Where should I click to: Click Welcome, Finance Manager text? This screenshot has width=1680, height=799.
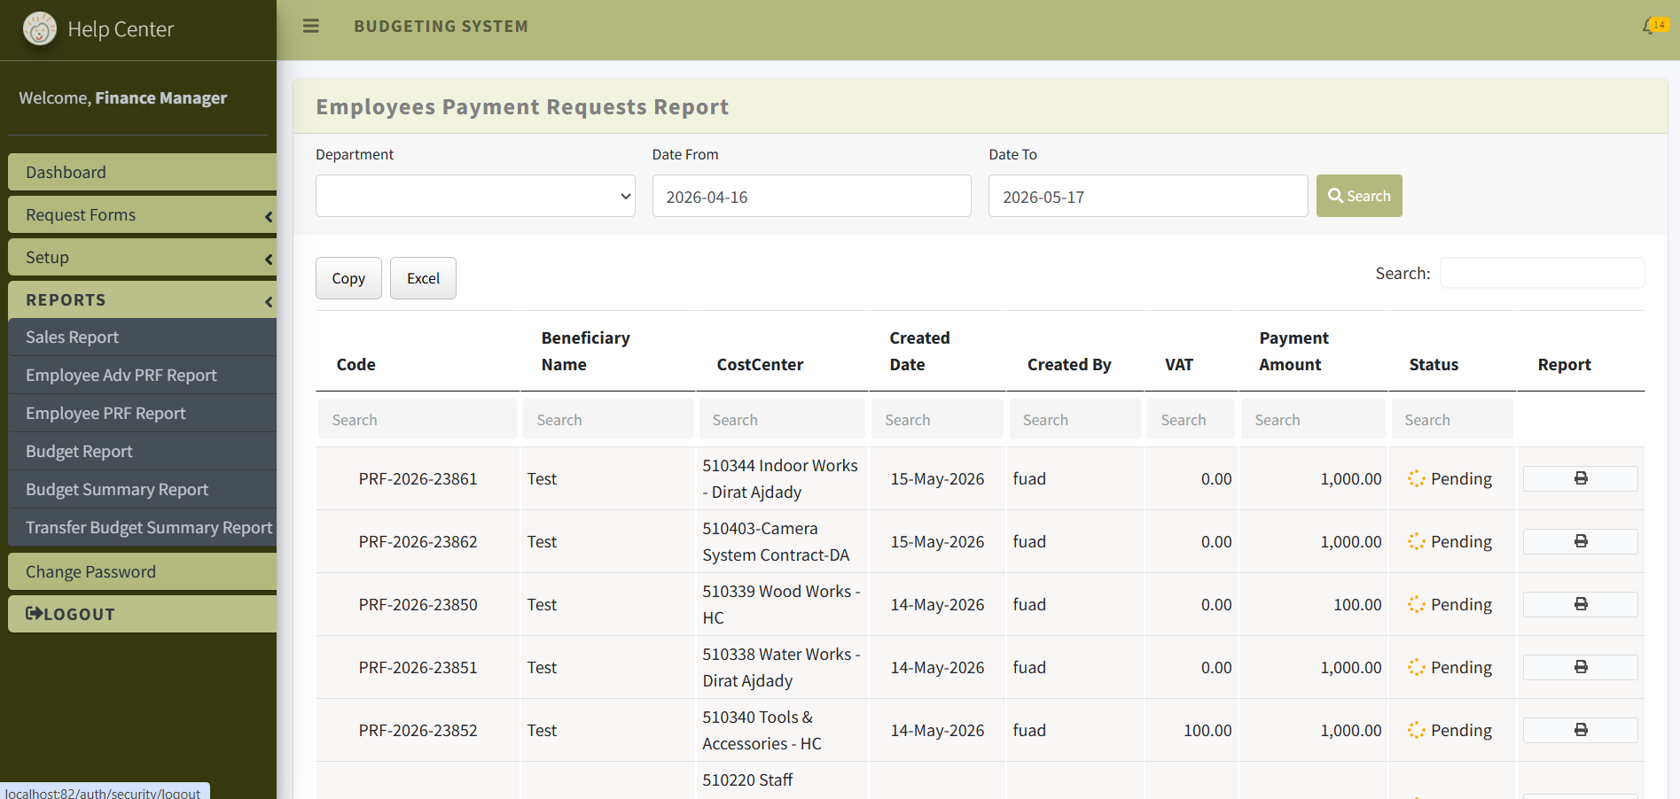click(123, 97)
